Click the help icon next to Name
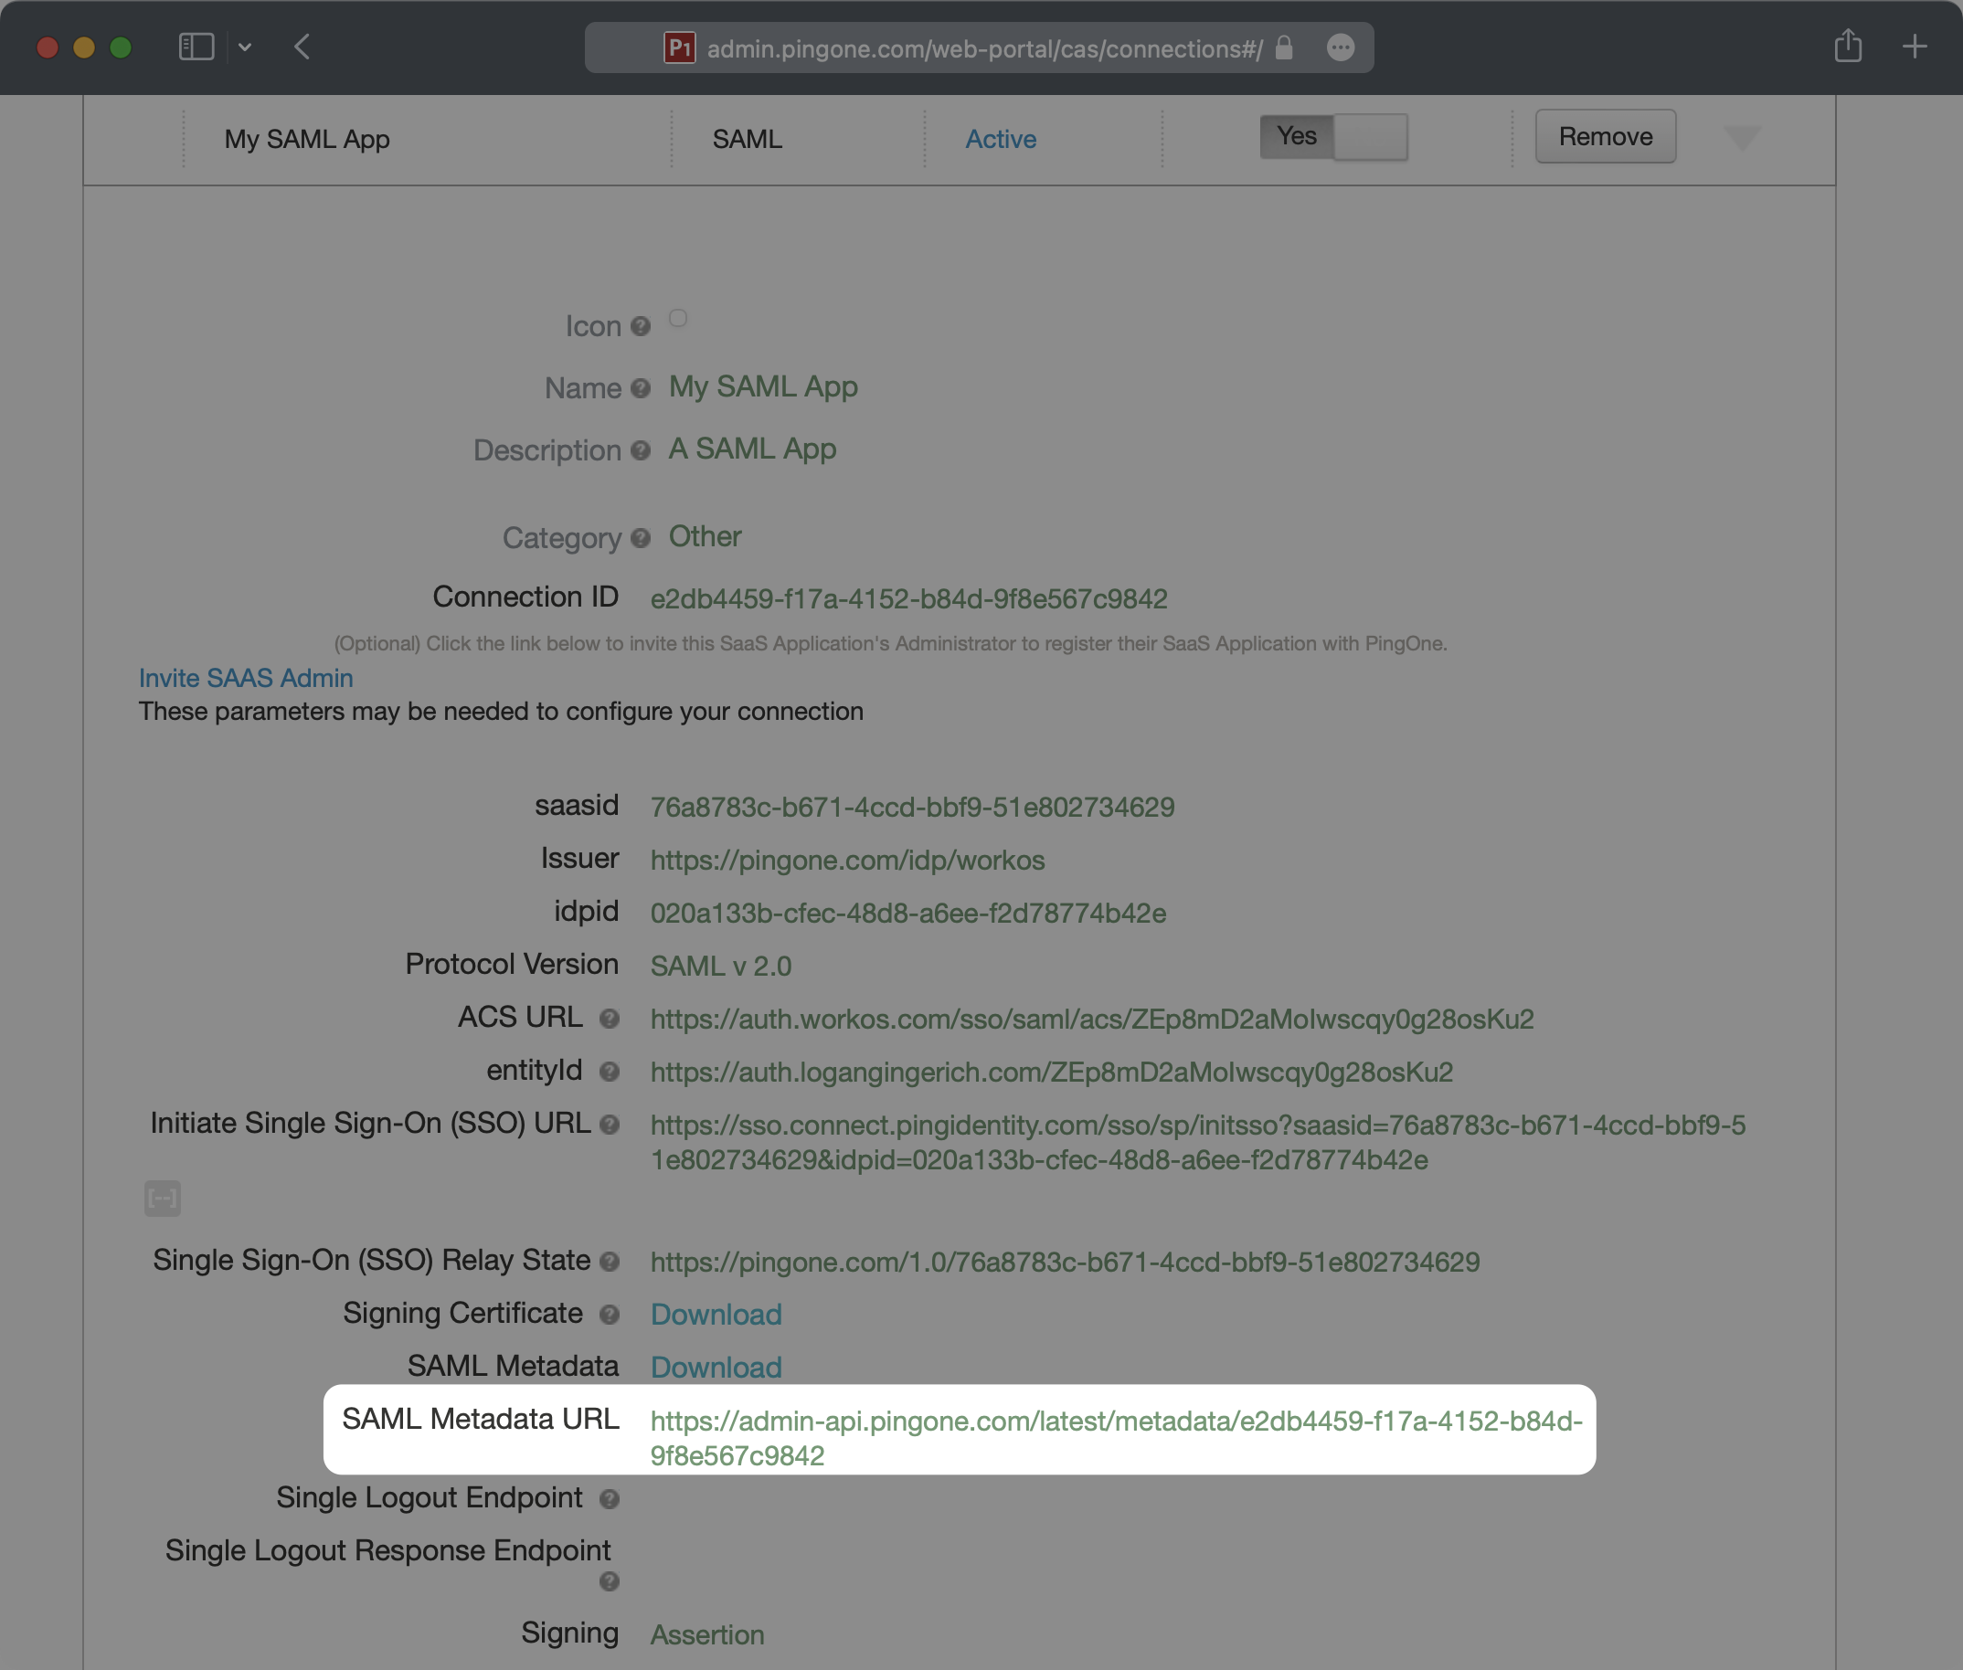Image resolution: width=1963 pixels, height=1670 pixels. coord(640,388)
